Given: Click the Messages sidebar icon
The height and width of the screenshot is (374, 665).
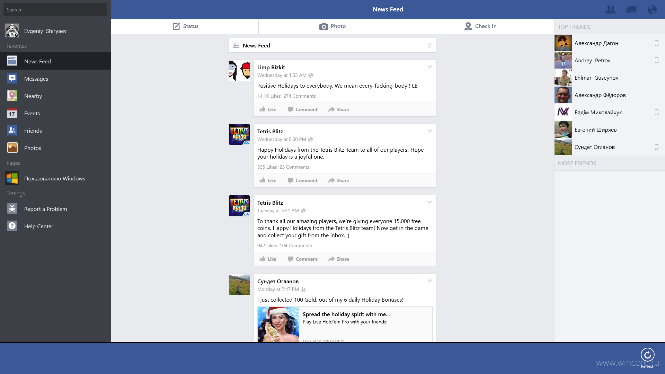Looking at the screenshot, I should pos(12,79).
